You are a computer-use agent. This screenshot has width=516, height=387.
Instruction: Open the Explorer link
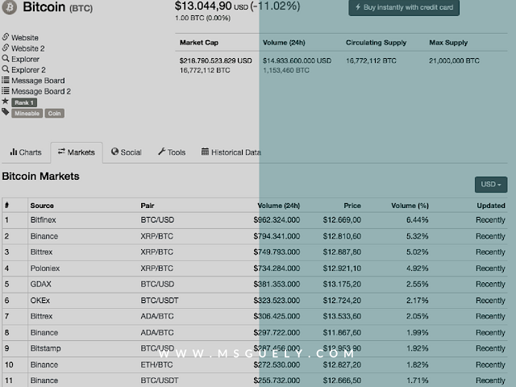click(25, 59)
